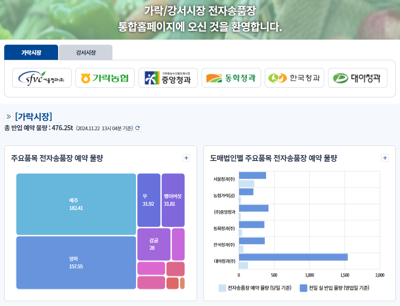The image size is (400, 306).
Task: Click the 서울청과(주) dark blue bar
Action: pos(253,175)
